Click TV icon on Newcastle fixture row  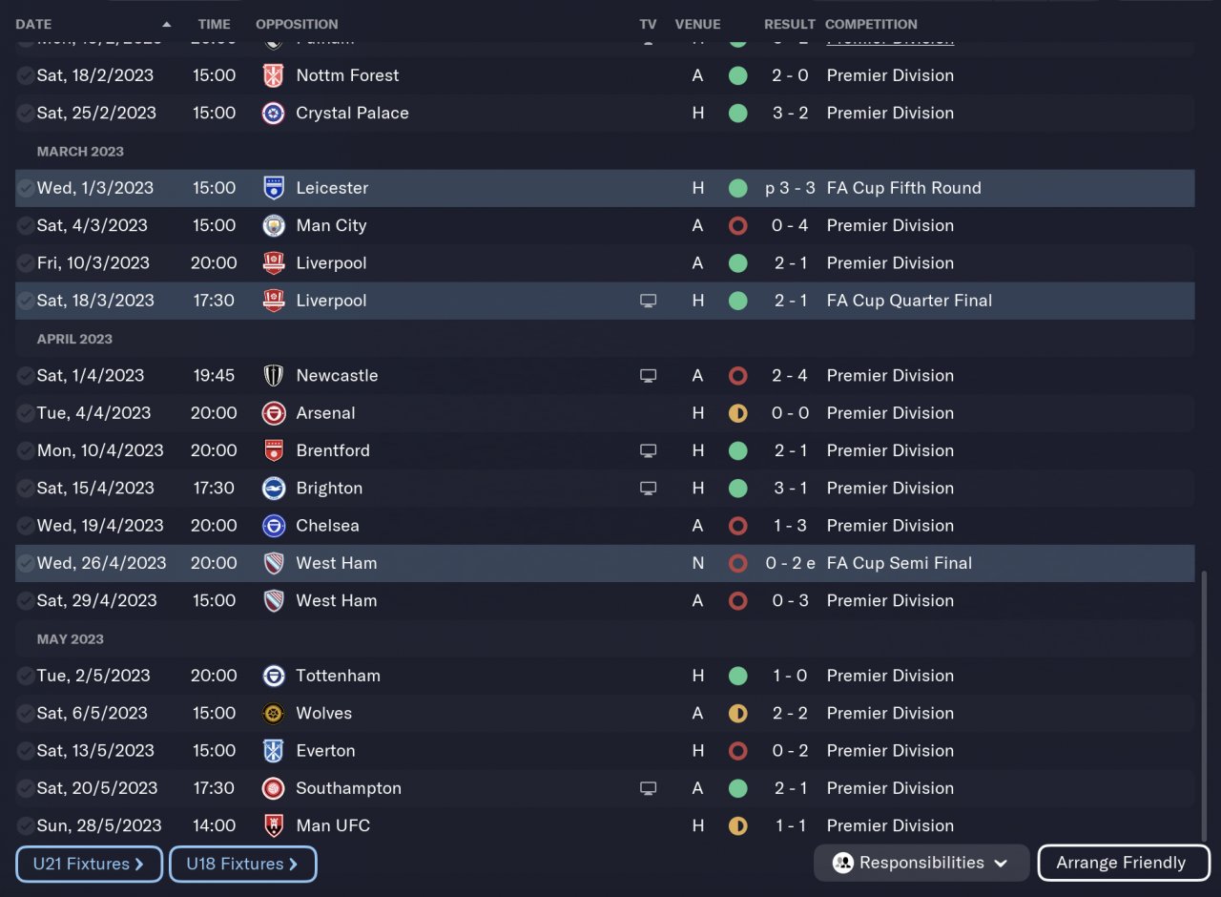click(649, 376)
